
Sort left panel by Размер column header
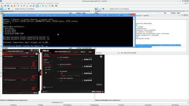(79, 13)
